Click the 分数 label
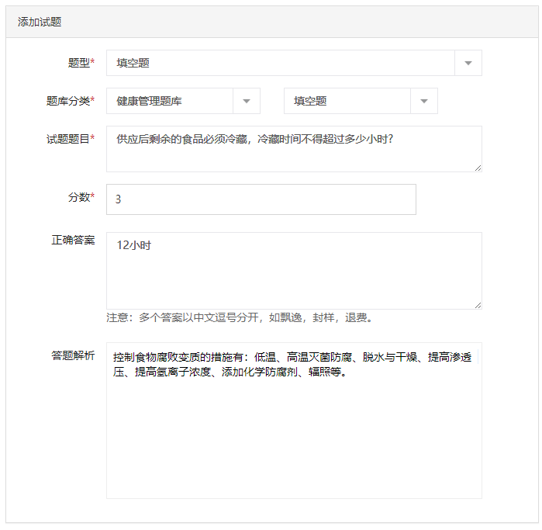Viewport: 542px width, 530px height. (81, 197)
